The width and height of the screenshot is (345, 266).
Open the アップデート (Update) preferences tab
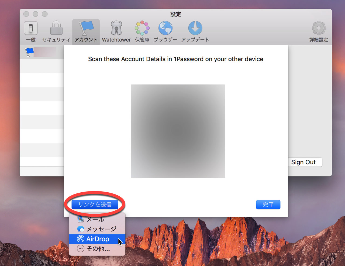[x=195, y=32]
